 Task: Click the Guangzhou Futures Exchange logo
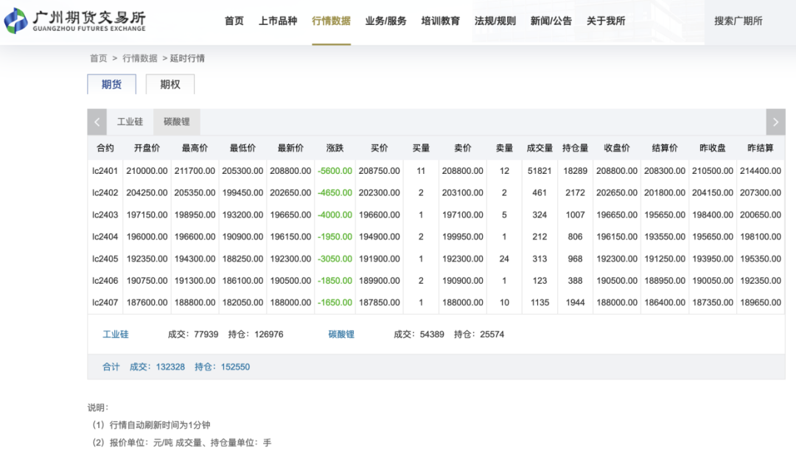tap(75, 21)
